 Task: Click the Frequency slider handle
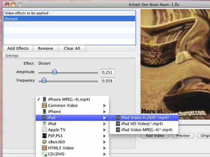(44, 80)
